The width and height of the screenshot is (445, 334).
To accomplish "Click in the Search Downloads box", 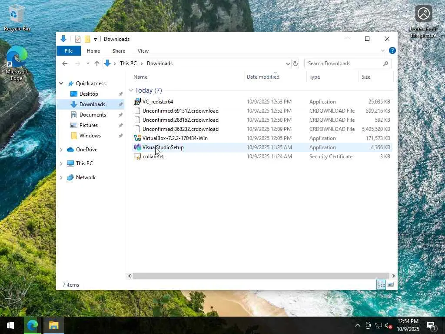I will [343, 63].
